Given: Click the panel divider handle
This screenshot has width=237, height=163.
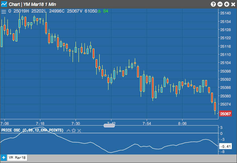Looking at the screenshot, I should [x=109, y=125].
